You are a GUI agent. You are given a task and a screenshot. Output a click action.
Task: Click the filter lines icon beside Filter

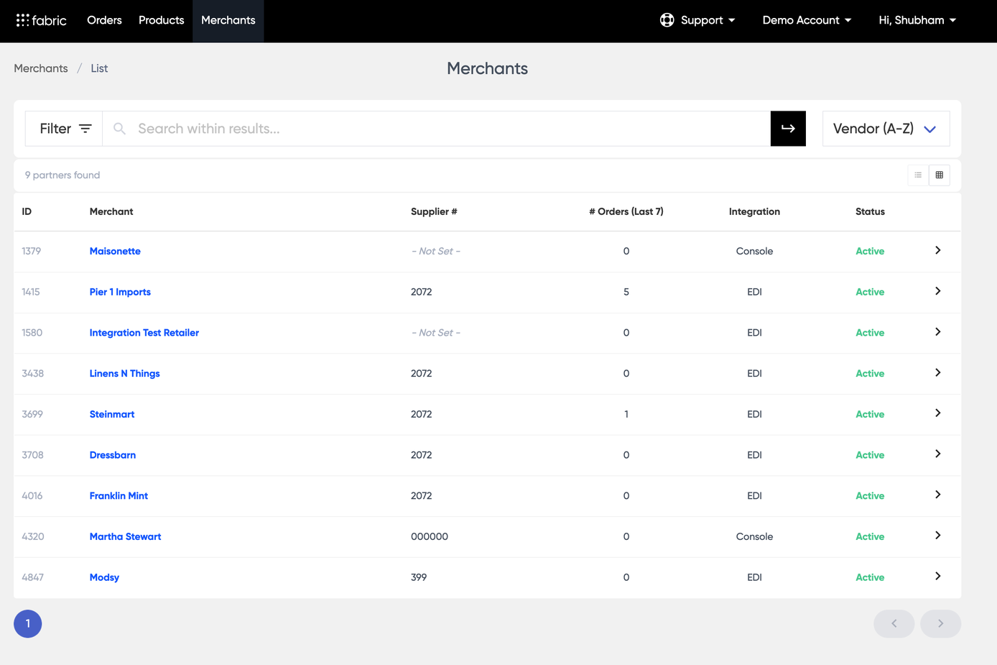point(85,129)
